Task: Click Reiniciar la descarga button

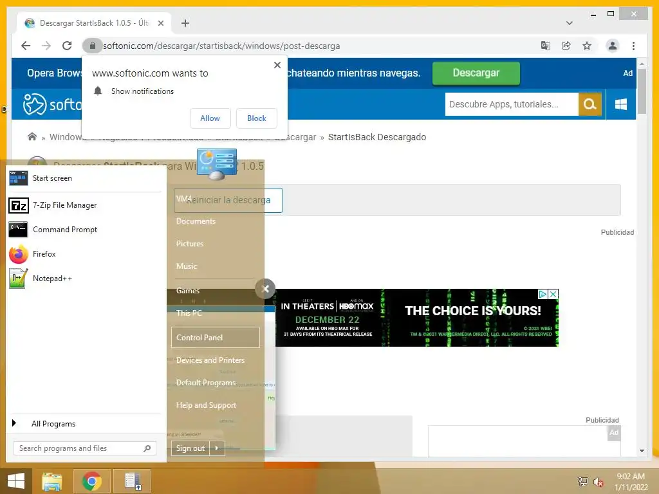Action: pyautogui.click(x=228, y=201)
